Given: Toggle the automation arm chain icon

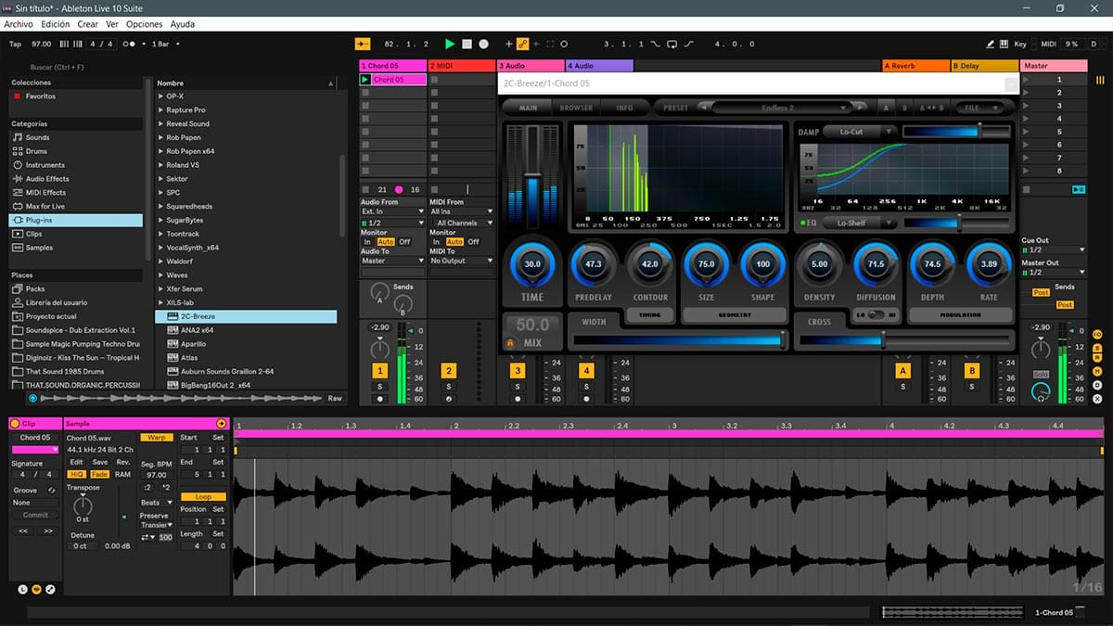Looking at the screenshot, I should (x=523, y=44).
